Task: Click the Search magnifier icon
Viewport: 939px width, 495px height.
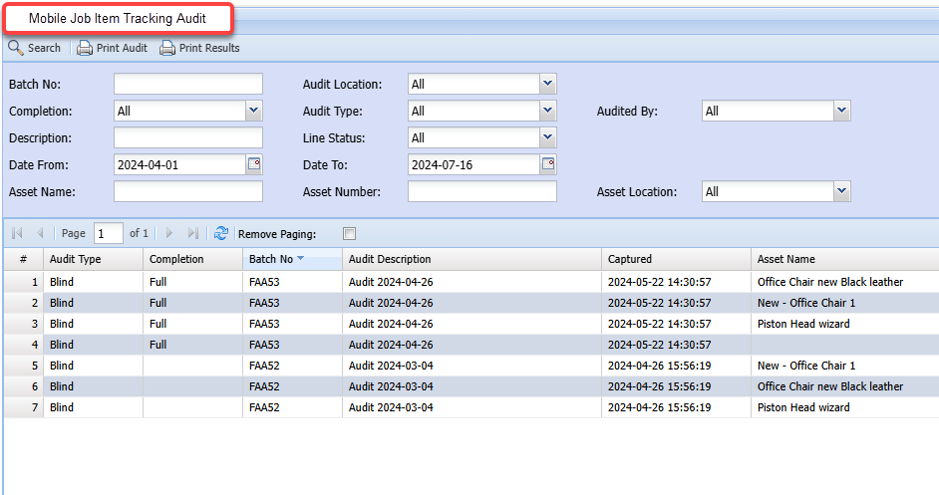Action: [x=16, y=48]
